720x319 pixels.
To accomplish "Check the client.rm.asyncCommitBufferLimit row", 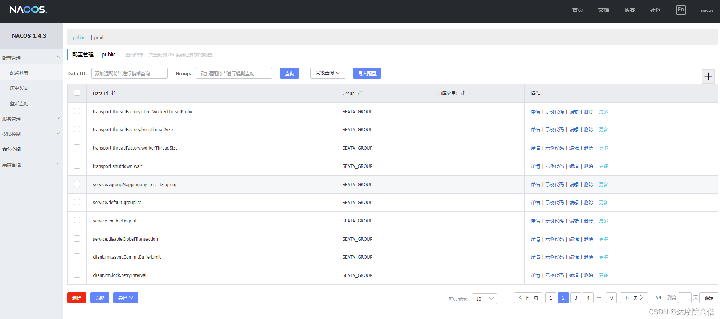I will point(77,256).
